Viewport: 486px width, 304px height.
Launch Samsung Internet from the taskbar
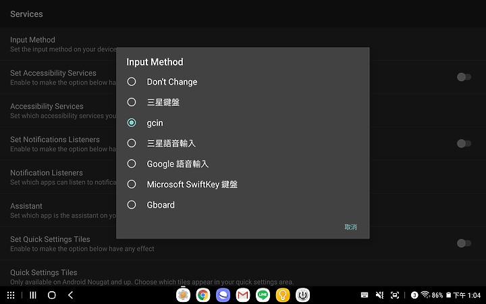223,295
